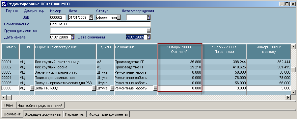Screen dimensions: 297x119
Task: Click the horizontal scroll right arrow
Action: [288, 98]
